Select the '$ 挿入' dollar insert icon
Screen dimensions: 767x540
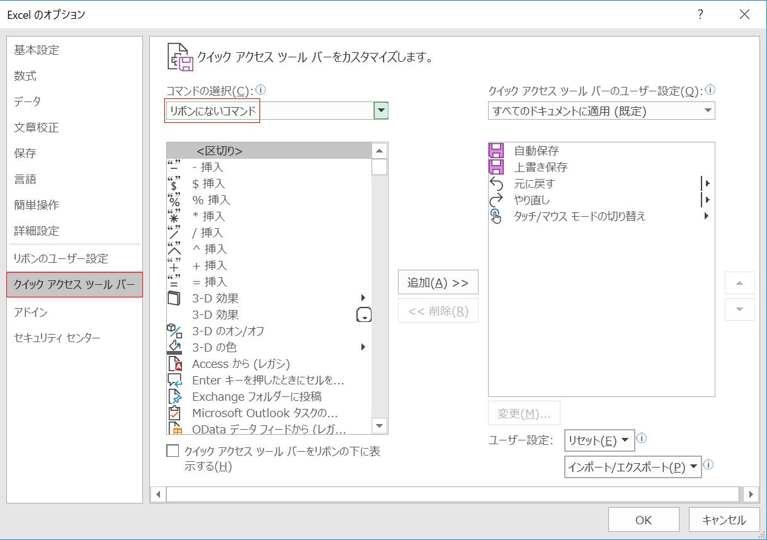[x=174, y=183]
